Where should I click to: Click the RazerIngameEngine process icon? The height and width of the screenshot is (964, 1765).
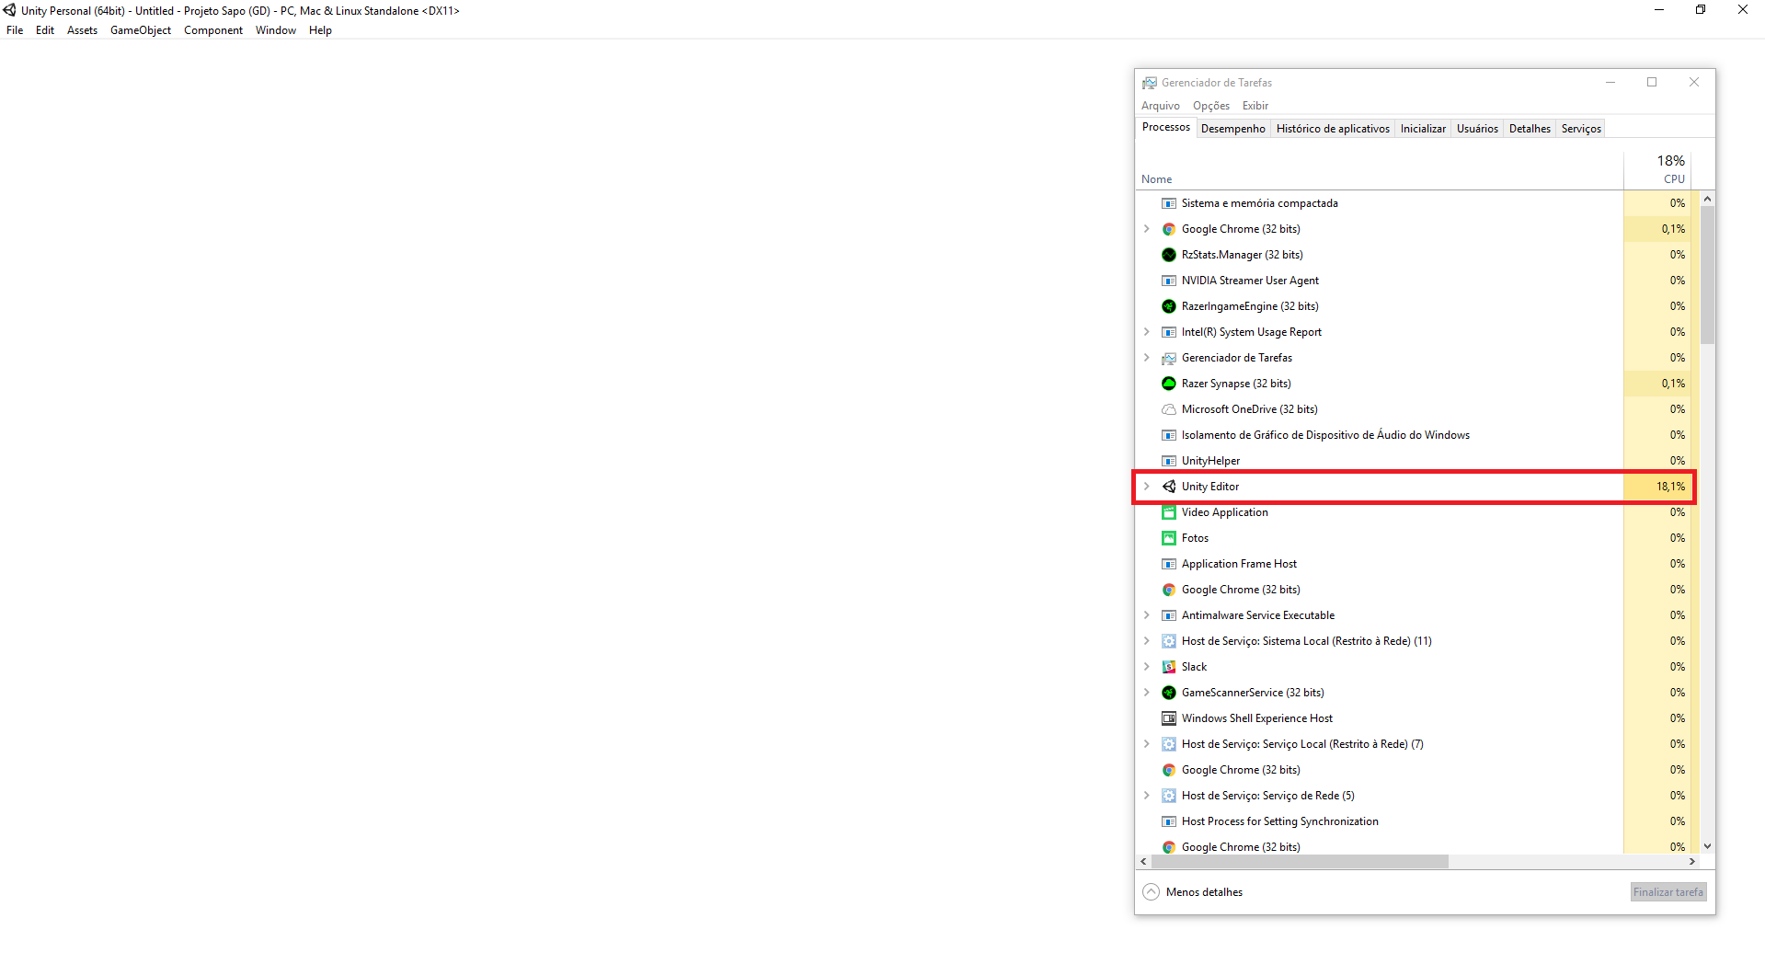pos(1169,306)
